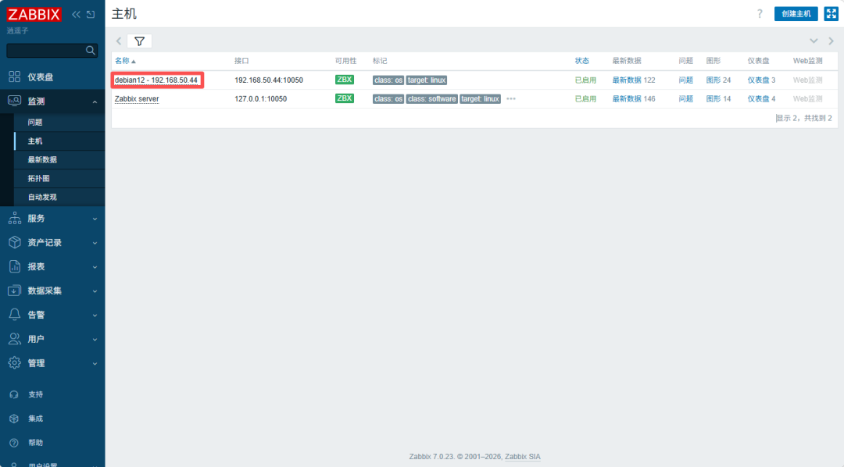Open host Zabbix server
Image resolution: width=844 pixels, height=467 pixels.
pyautogui.click(x=137, y=99)
